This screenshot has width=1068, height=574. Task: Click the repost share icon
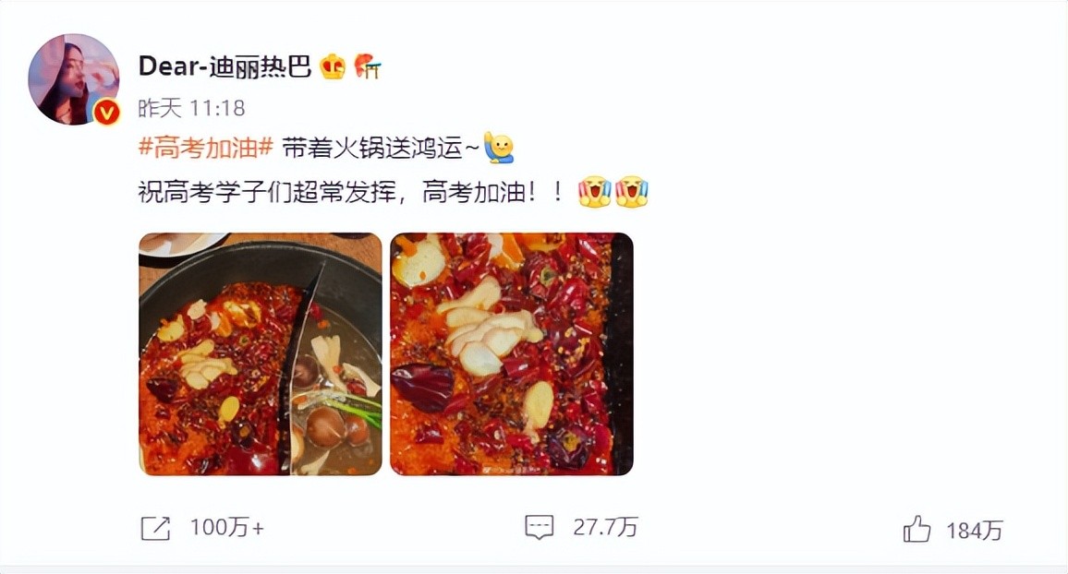point(155,529)
